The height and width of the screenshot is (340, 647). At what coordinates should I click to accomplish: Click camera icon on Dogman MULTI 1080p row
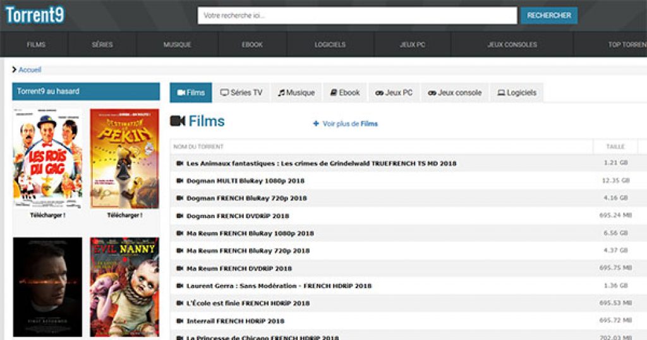click(x=180, y=181)
